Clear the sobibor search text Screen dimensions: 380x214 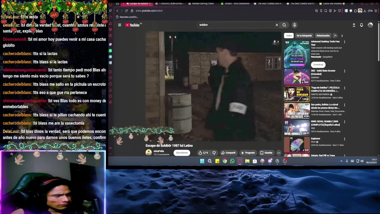pos(277,25)
